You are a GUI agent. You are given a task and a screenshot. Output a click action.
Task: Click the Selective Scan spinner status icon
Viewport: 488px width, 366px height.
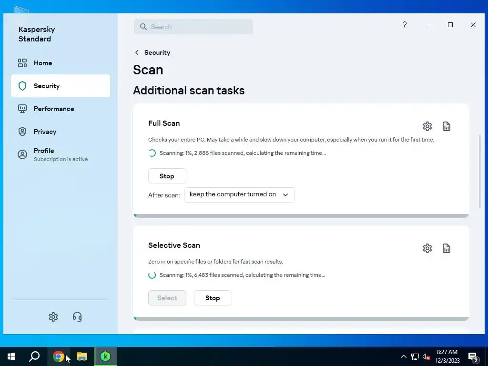coord(152,275)
